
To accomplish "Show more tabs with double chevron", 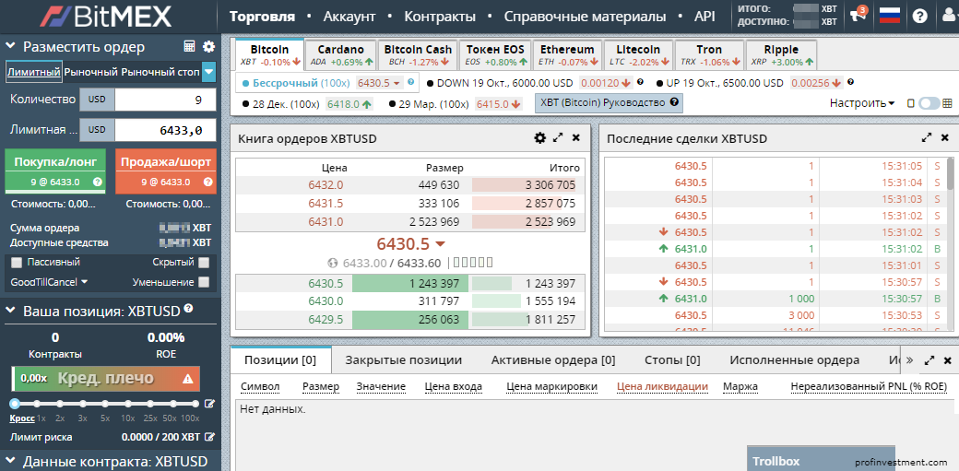I will [909, 359].
